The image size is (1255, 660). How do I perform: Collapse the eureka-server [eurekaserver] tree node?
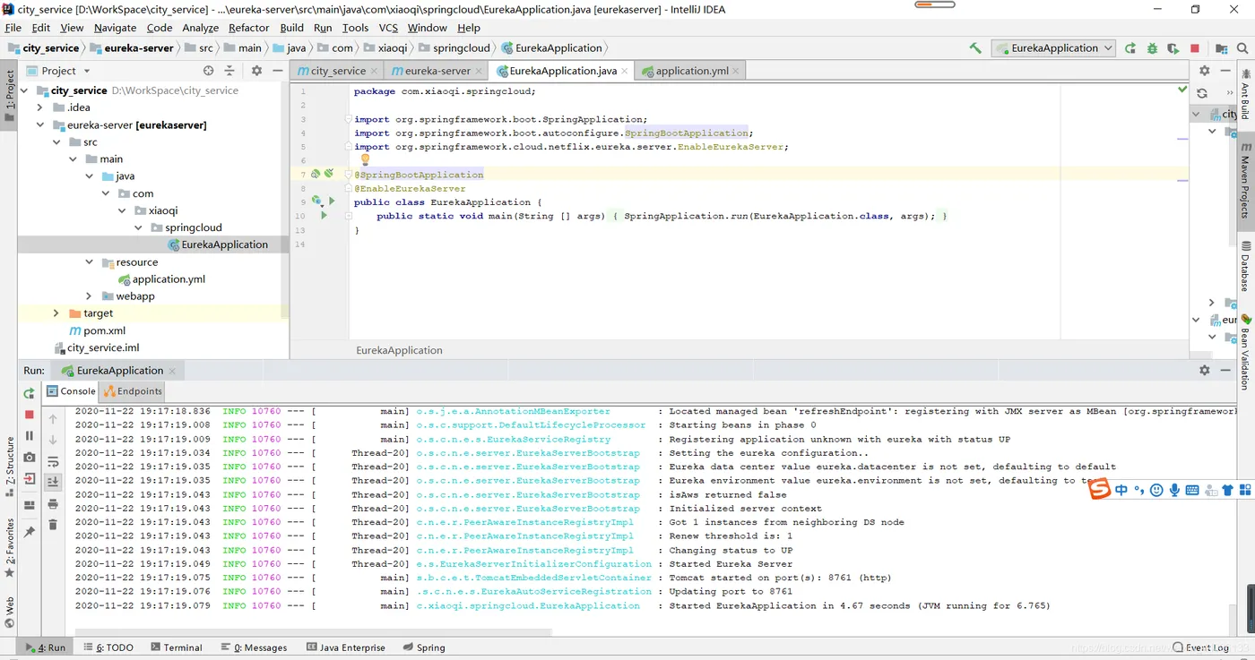(40, 125)
